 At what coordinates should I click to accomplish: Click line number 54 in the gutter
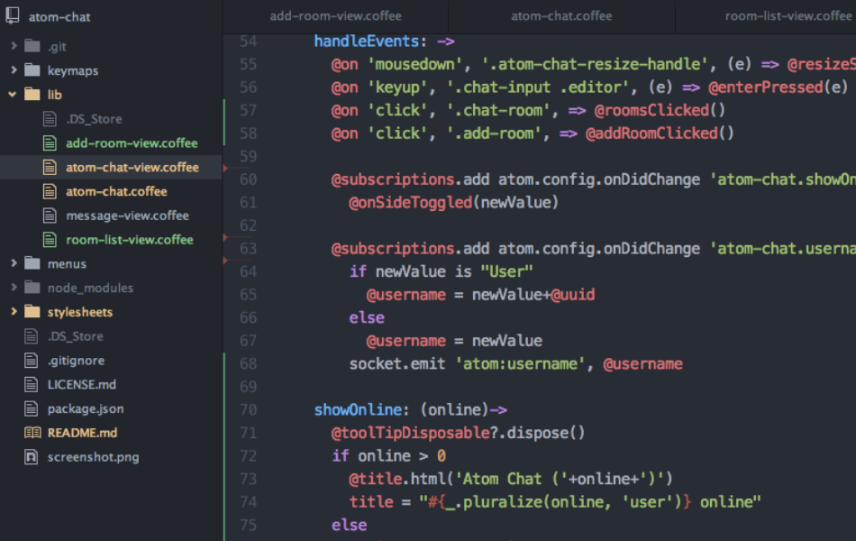248,41
